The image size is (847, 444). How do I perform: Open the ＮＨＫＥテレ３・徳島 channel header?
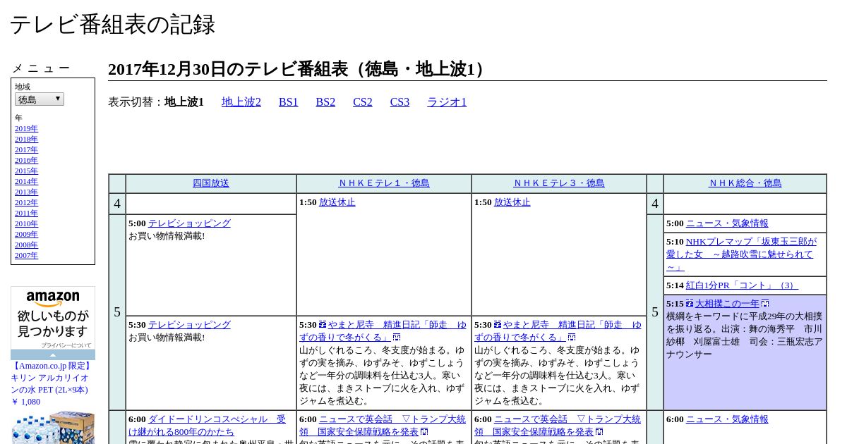tap(559, 183)
